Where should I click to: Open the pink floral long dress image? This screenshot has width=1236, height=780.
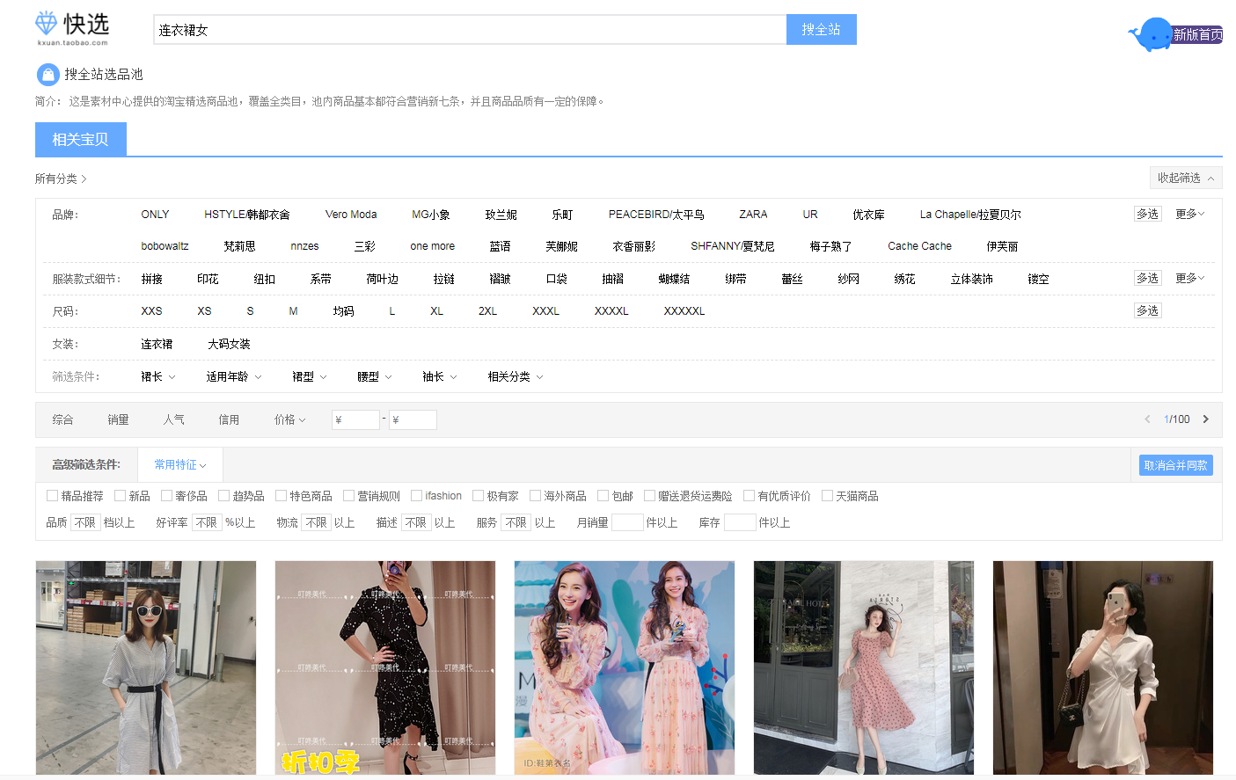(625, 667)
